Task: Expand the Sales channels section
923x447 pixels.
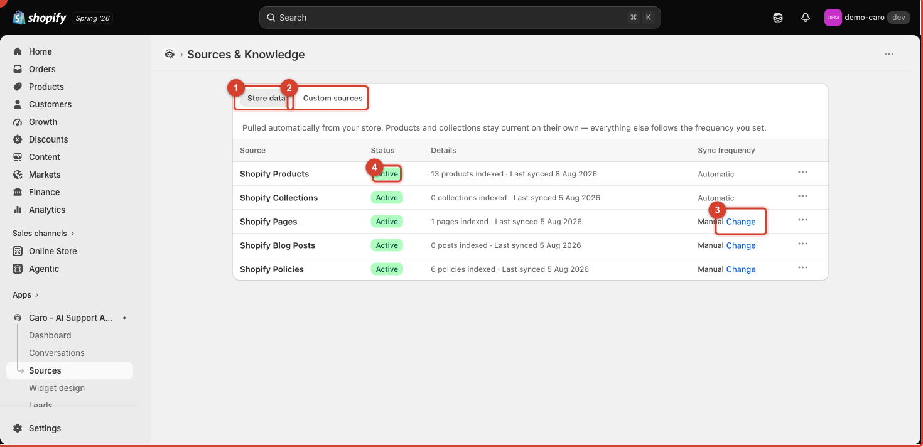Action: [43, 233]
